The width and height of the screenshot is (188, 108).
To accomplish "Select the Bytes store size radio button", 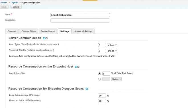I will [x=99, y=79].
